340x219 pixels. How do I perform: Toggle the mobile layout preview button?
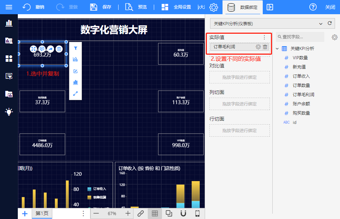198,213
